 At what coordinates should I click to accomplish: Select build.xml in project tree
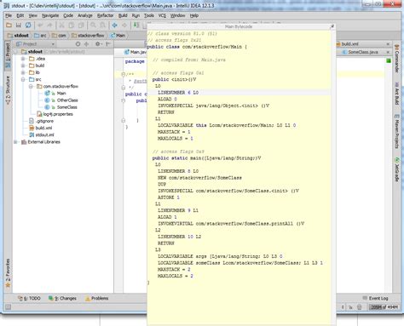[43, 128]
